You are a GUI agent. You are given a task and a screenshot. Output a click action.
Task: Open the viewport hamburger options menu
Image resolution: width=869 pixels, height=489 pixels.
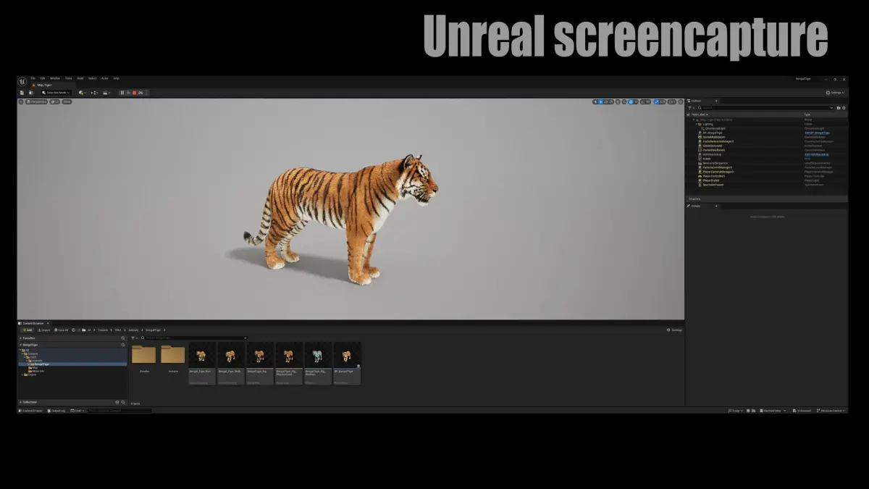[x=21, y=102]
